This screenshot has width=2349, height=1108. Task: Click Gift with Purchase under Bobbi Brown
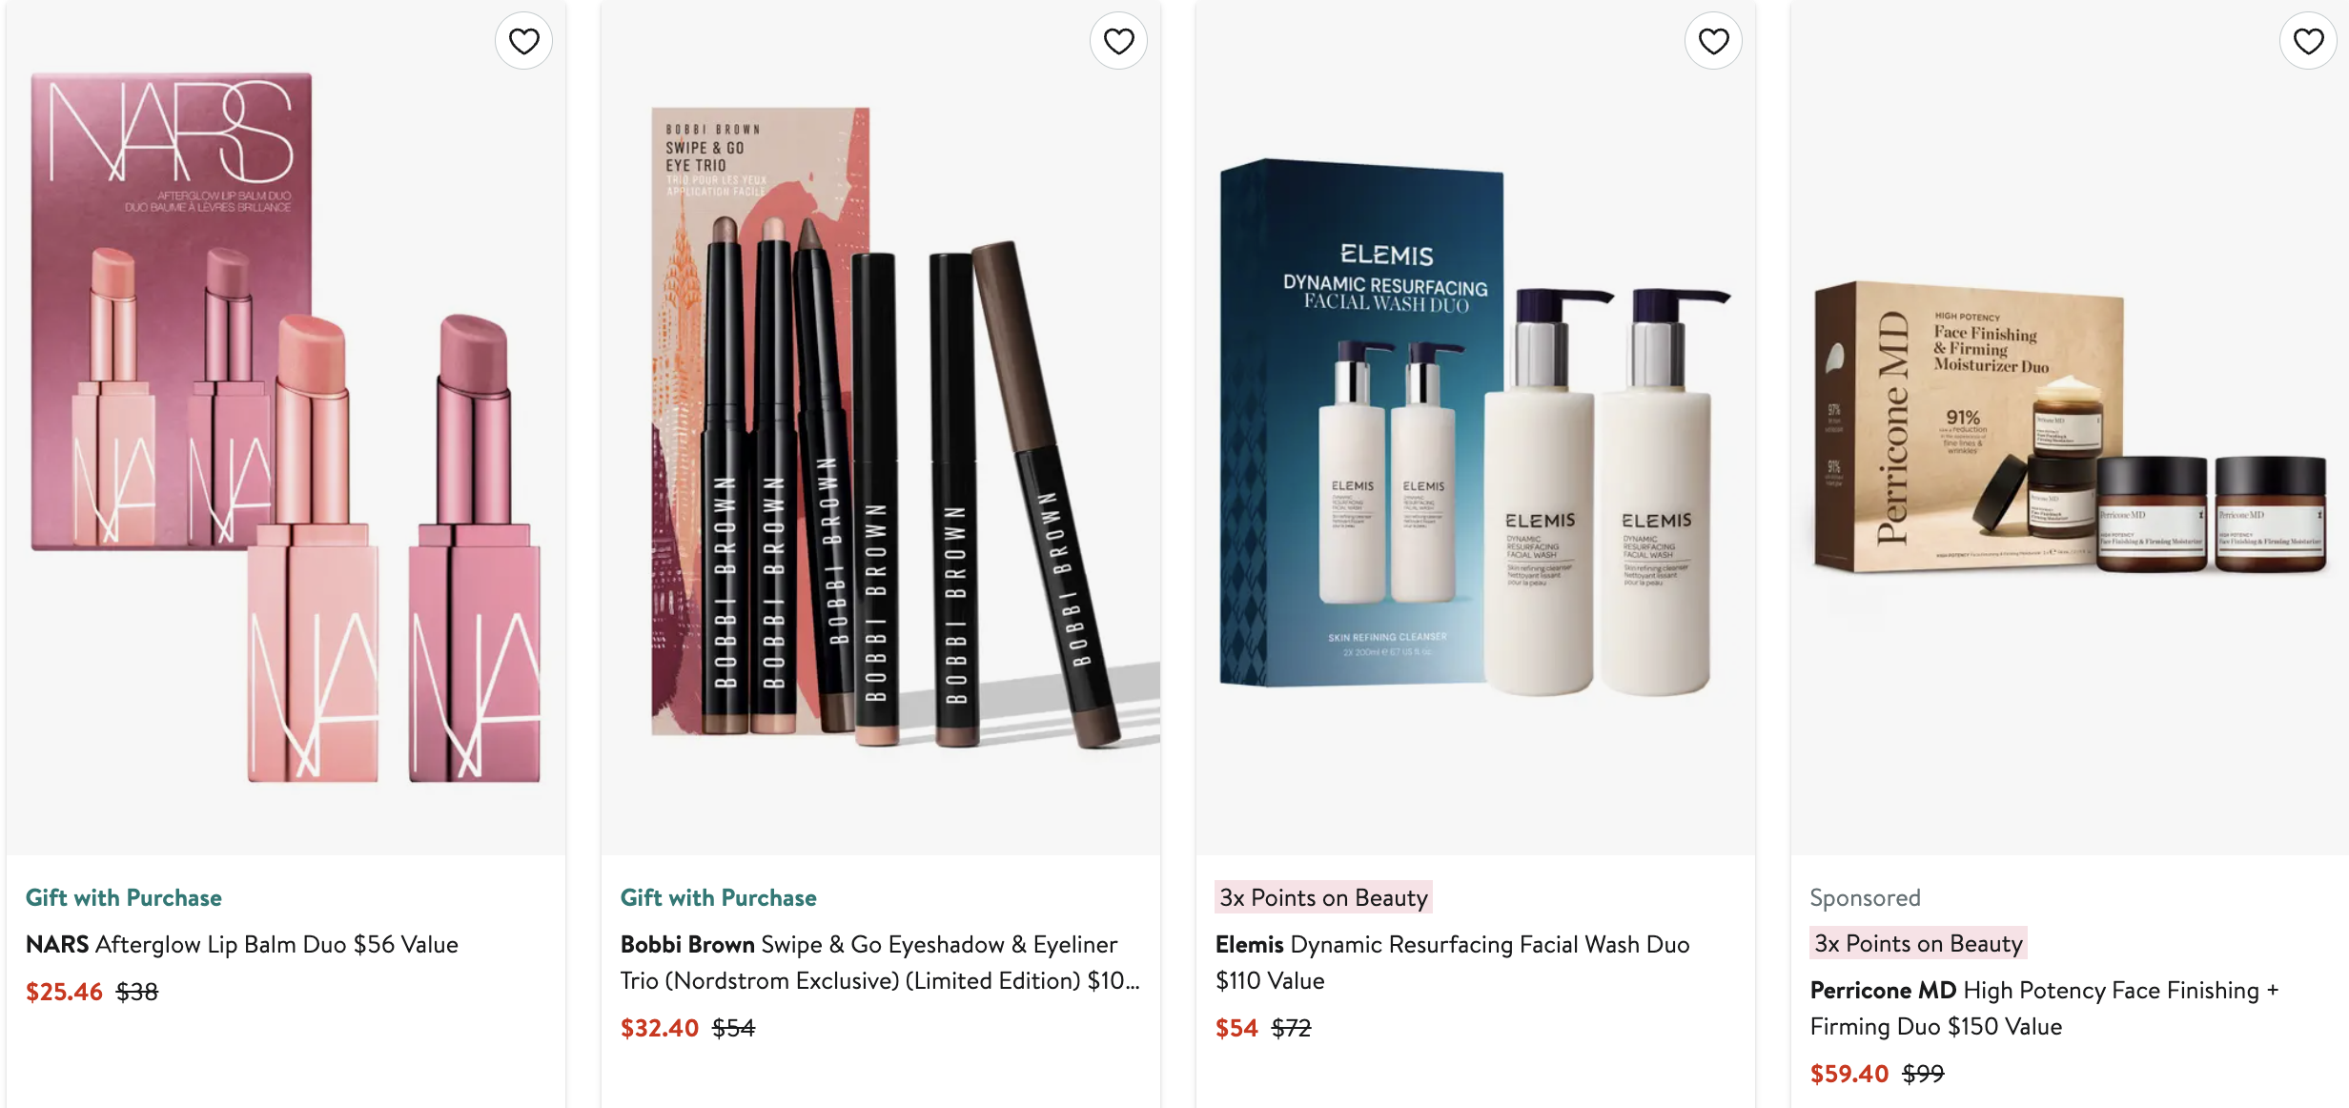coord(719,897)
